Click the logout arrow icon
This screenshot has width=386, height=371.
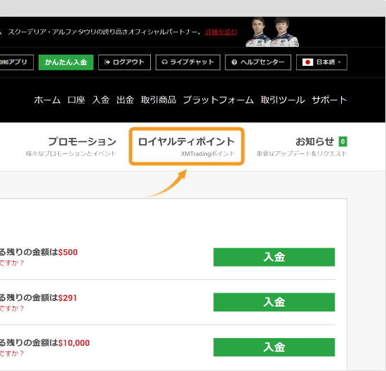107,62
